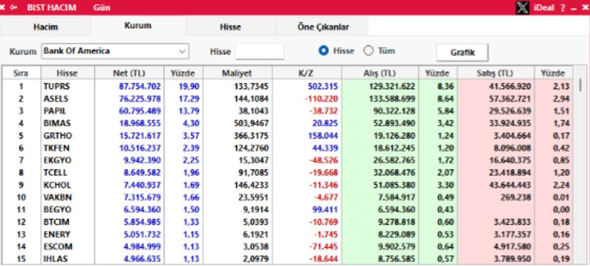The height and width of the screenshot is (266, 590).
Task: Open the Öne Çıkanlar tab
Action: click(x=323, y=27)
